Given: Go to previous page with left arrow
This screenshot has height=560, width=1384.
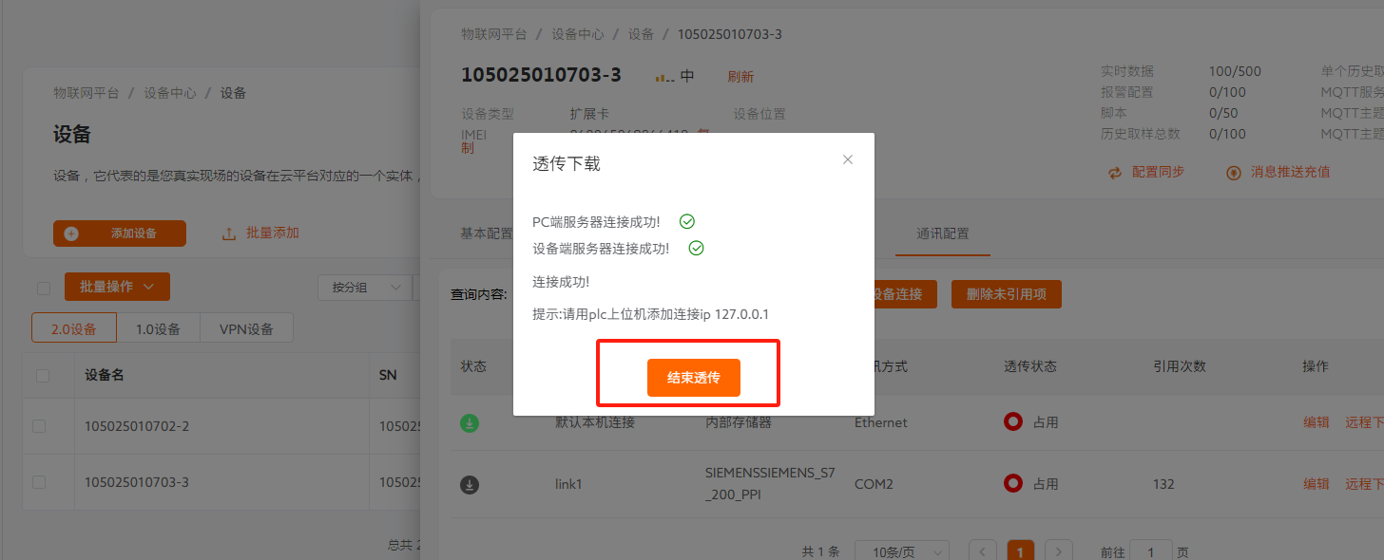Looking at the screenshot, I should 983,551.
